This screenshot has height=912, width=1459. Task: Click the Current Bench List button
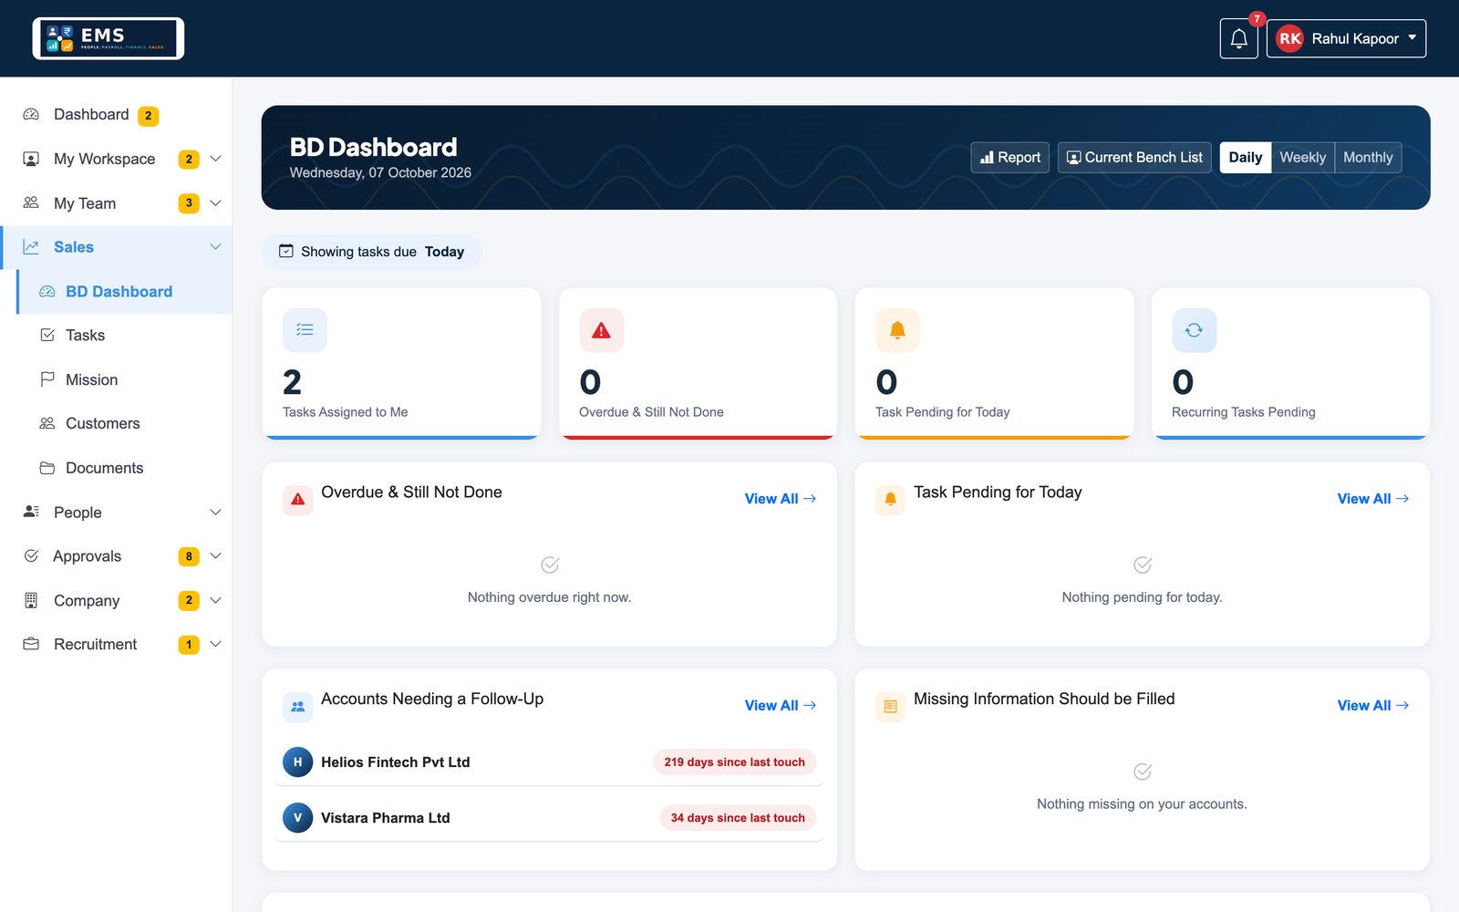pos(1134,157)
